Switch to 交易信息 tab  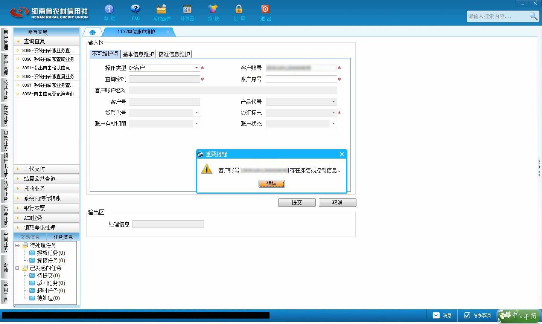point(30,237)
